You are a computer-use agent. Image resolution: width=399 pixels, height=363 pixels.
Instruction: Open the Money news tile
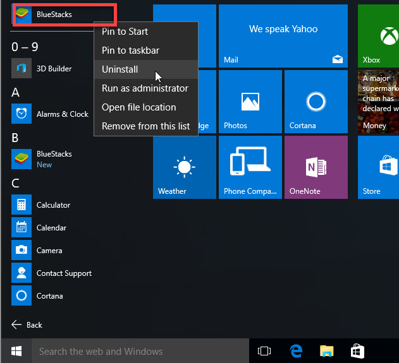378,102
